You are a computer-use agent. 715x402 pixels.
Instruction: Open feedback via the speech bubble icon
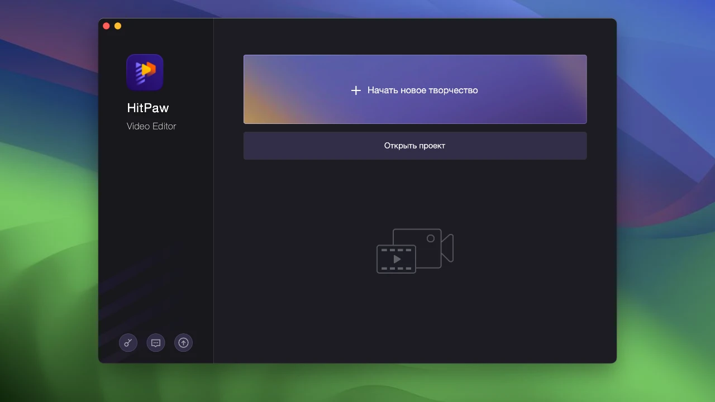pyautogui.click(x=156, y=343)
